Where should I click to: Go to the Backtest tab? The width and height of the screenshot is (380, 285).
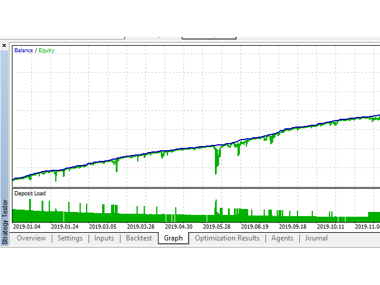pyautogui.click(x=139, y=238)
